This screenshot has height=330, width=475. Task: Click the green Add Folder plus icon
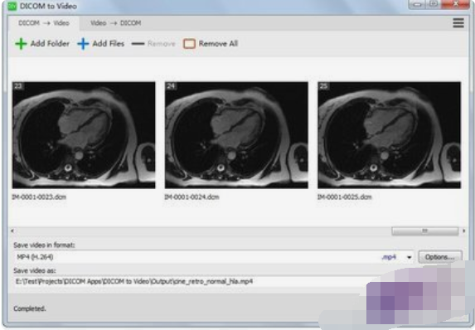point(21,44)
